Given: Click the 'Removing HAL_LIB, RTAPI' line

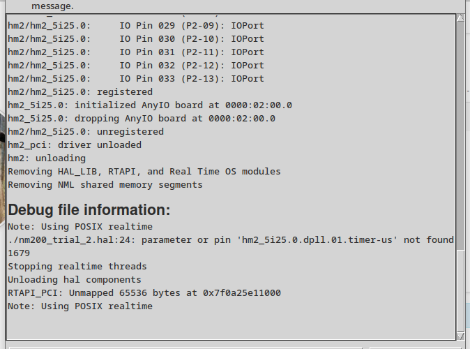Looking at the screenshot, I should pyautogui.click(x=144, y=172).
